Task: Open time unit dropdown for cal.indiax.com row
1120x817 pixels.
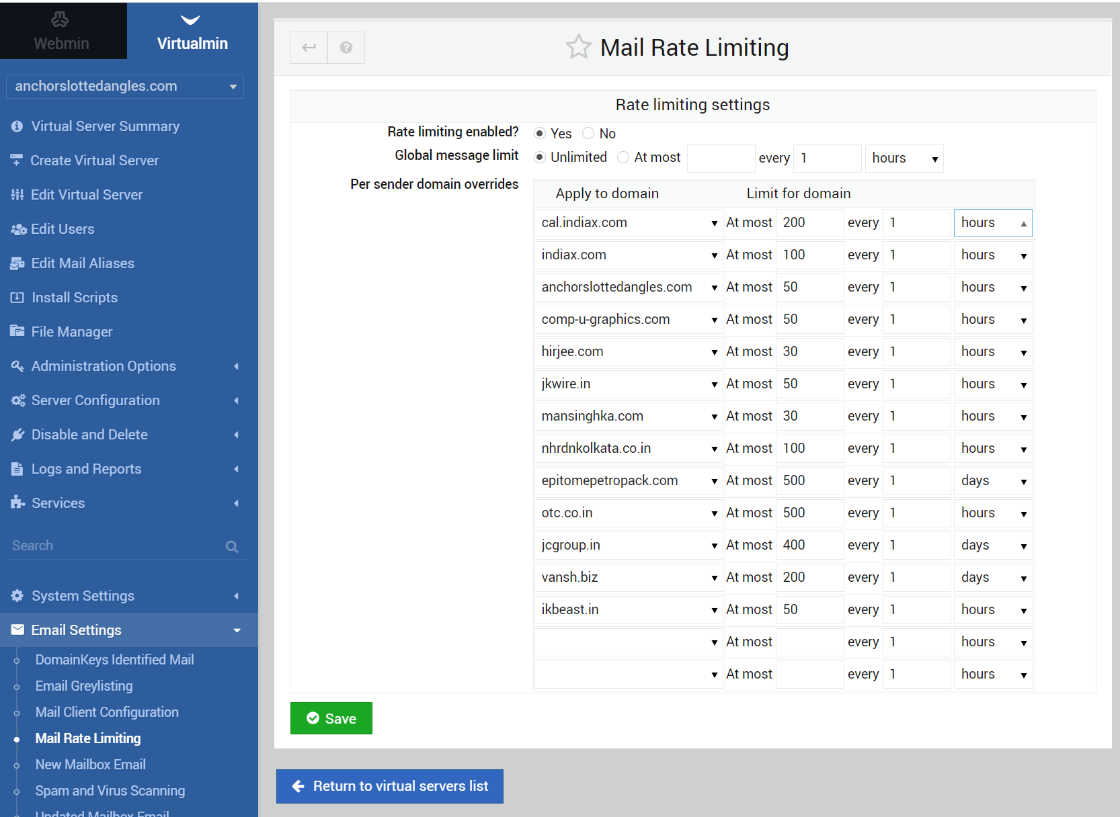Action: [x=993, y=223]
